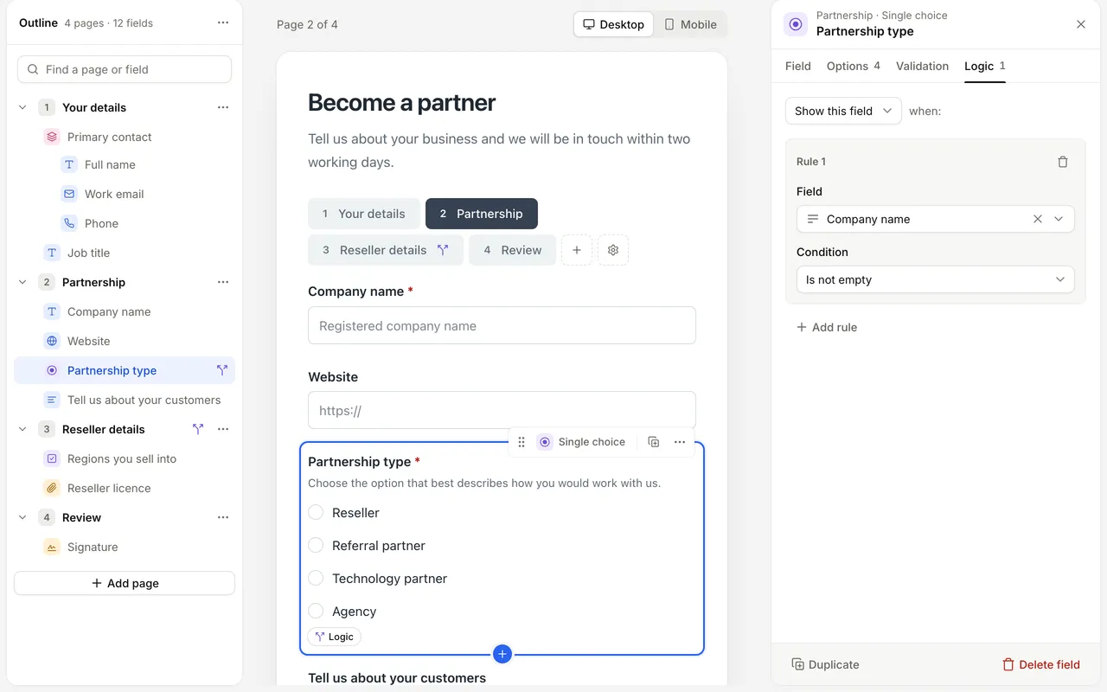This screenshot has width=1107, height=692.
Task: Click the duplicate icon in the field toolbar
Action: tap(654, 442)
